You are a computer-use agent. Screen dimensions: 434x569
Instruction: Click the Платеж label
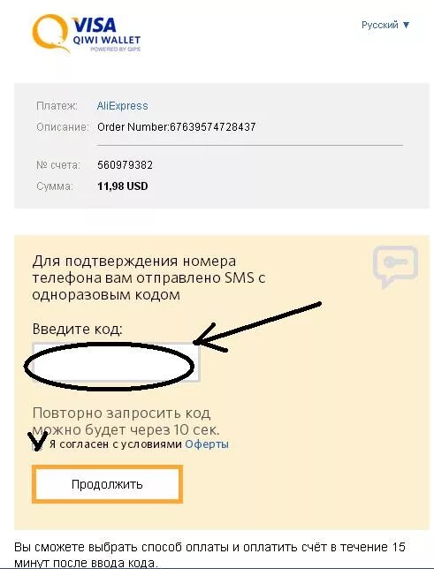point(57,106)
